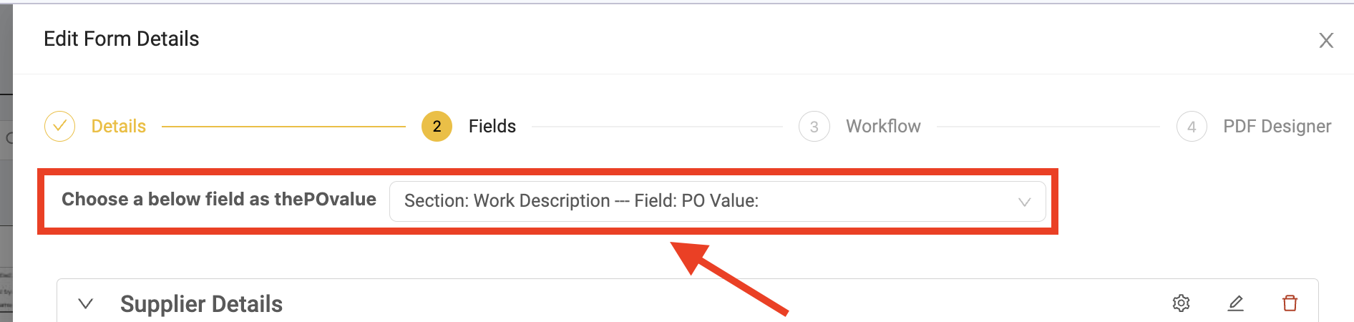Viewport: 1354px width, 322px height.
Task: Click the progress line between Details and Fields
Action: coord(283,127)
